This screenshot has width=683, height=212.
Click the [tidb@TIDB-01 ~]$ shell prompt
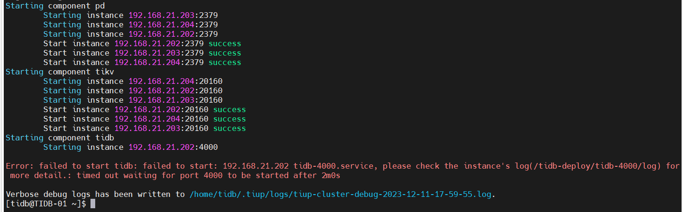tap(46, 204)
